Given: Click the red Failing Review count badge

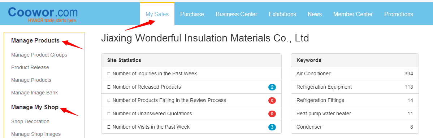Looking at the screenshot, I should 272,100.
